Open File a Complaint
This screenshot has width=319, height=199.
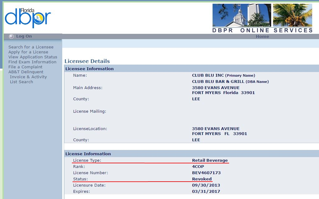pos(26,67)
